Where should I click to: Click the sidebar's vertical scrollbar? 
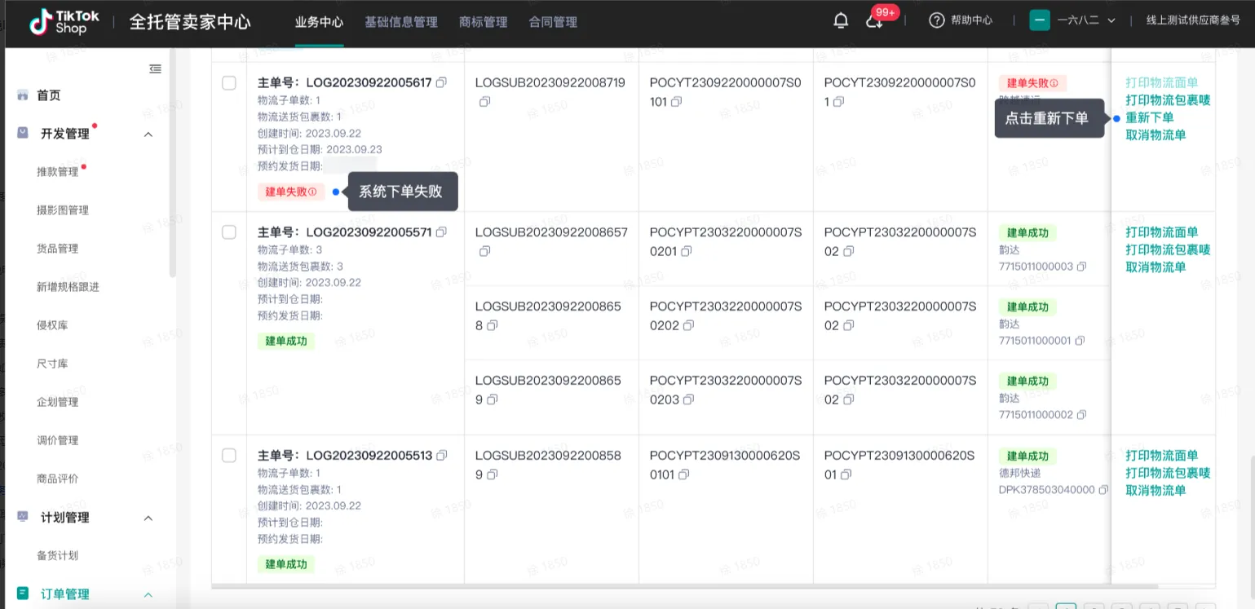(x=172, y=163)
